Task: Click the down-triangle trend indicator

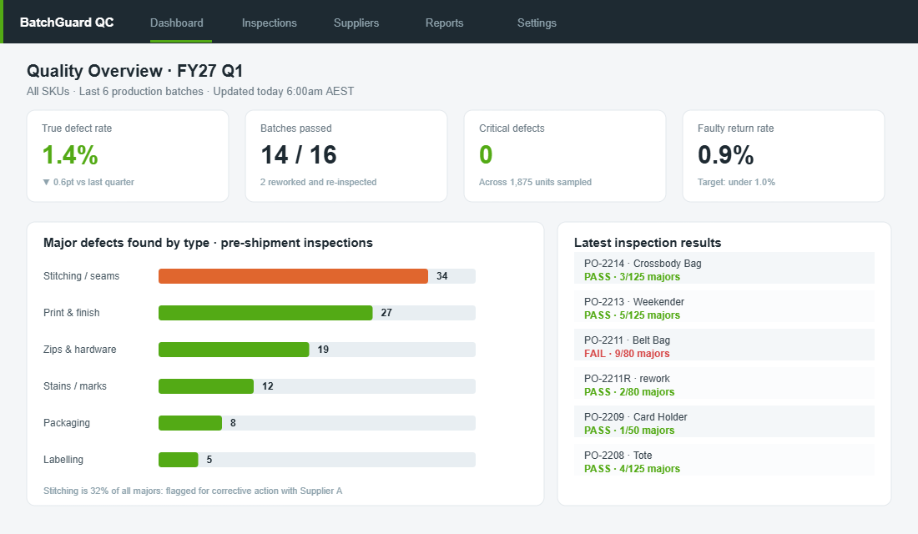Action: [46, 182]
